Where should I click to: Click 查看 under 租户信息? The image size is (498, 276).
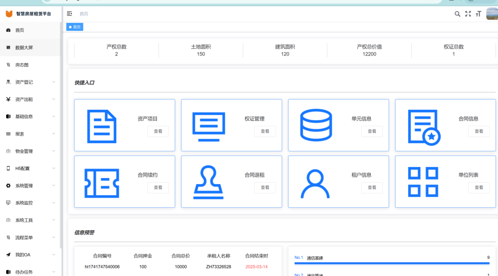pyautogui.click(x=372, y=187)
